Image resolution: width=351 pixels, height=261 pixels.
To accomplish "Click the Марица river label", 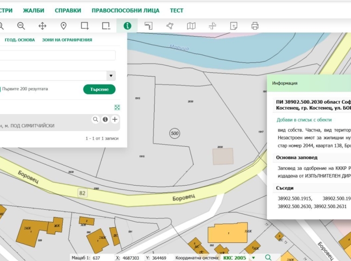I will [x=179, y=47].
